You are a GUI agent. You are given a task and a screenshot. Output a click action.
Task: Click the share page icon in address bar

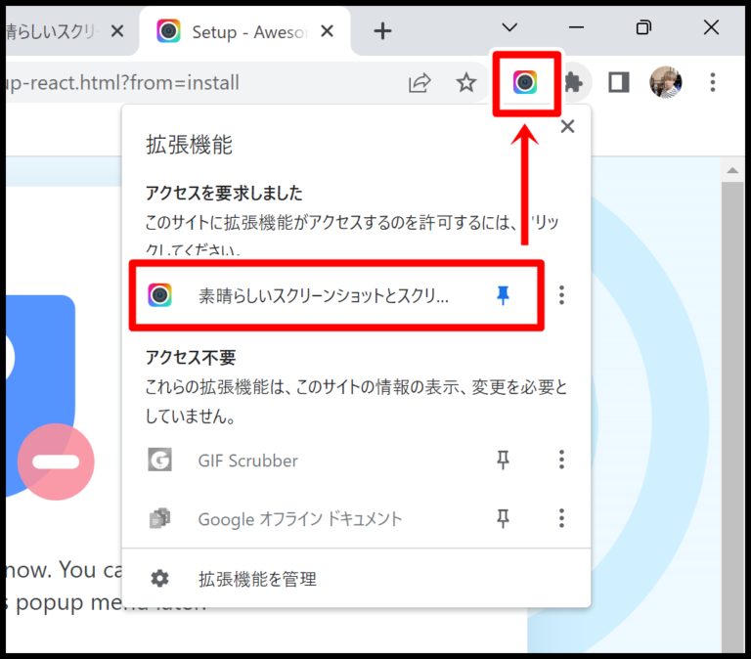point(420,83)
